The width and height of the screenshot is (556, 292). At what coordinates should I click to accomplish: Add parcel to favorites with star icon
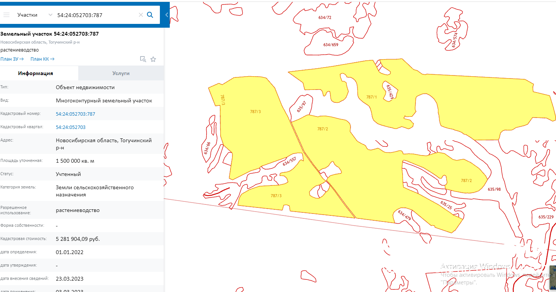click(153, 59)
